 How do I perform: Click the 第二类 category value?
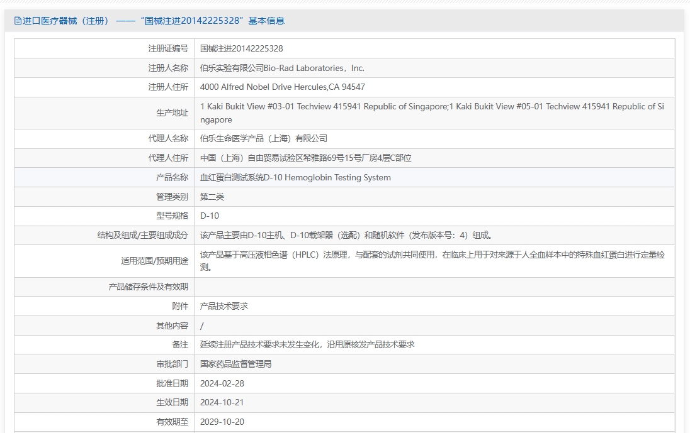(212, 197)
